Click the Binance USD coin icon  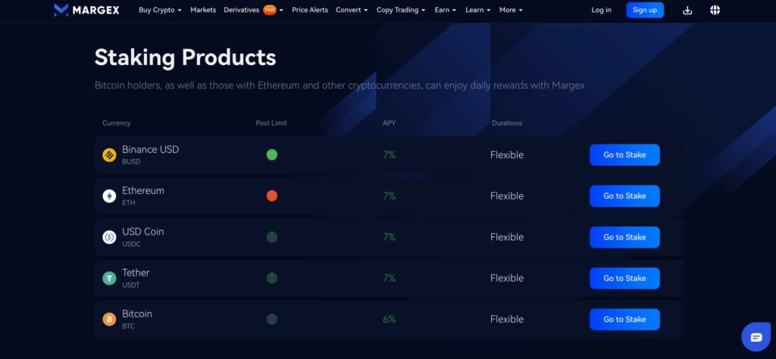109,155
